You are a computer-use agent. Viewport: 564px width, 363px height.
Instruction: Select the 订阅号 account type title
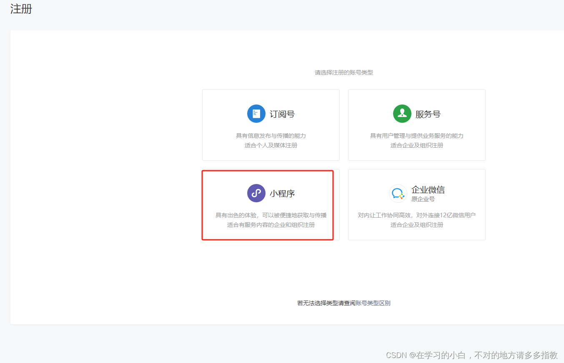tap(282, 114)
